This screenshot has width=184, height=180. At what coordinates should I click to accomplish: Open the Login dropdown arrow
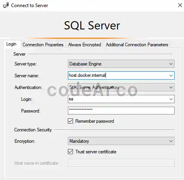click(x=171, y=99)
